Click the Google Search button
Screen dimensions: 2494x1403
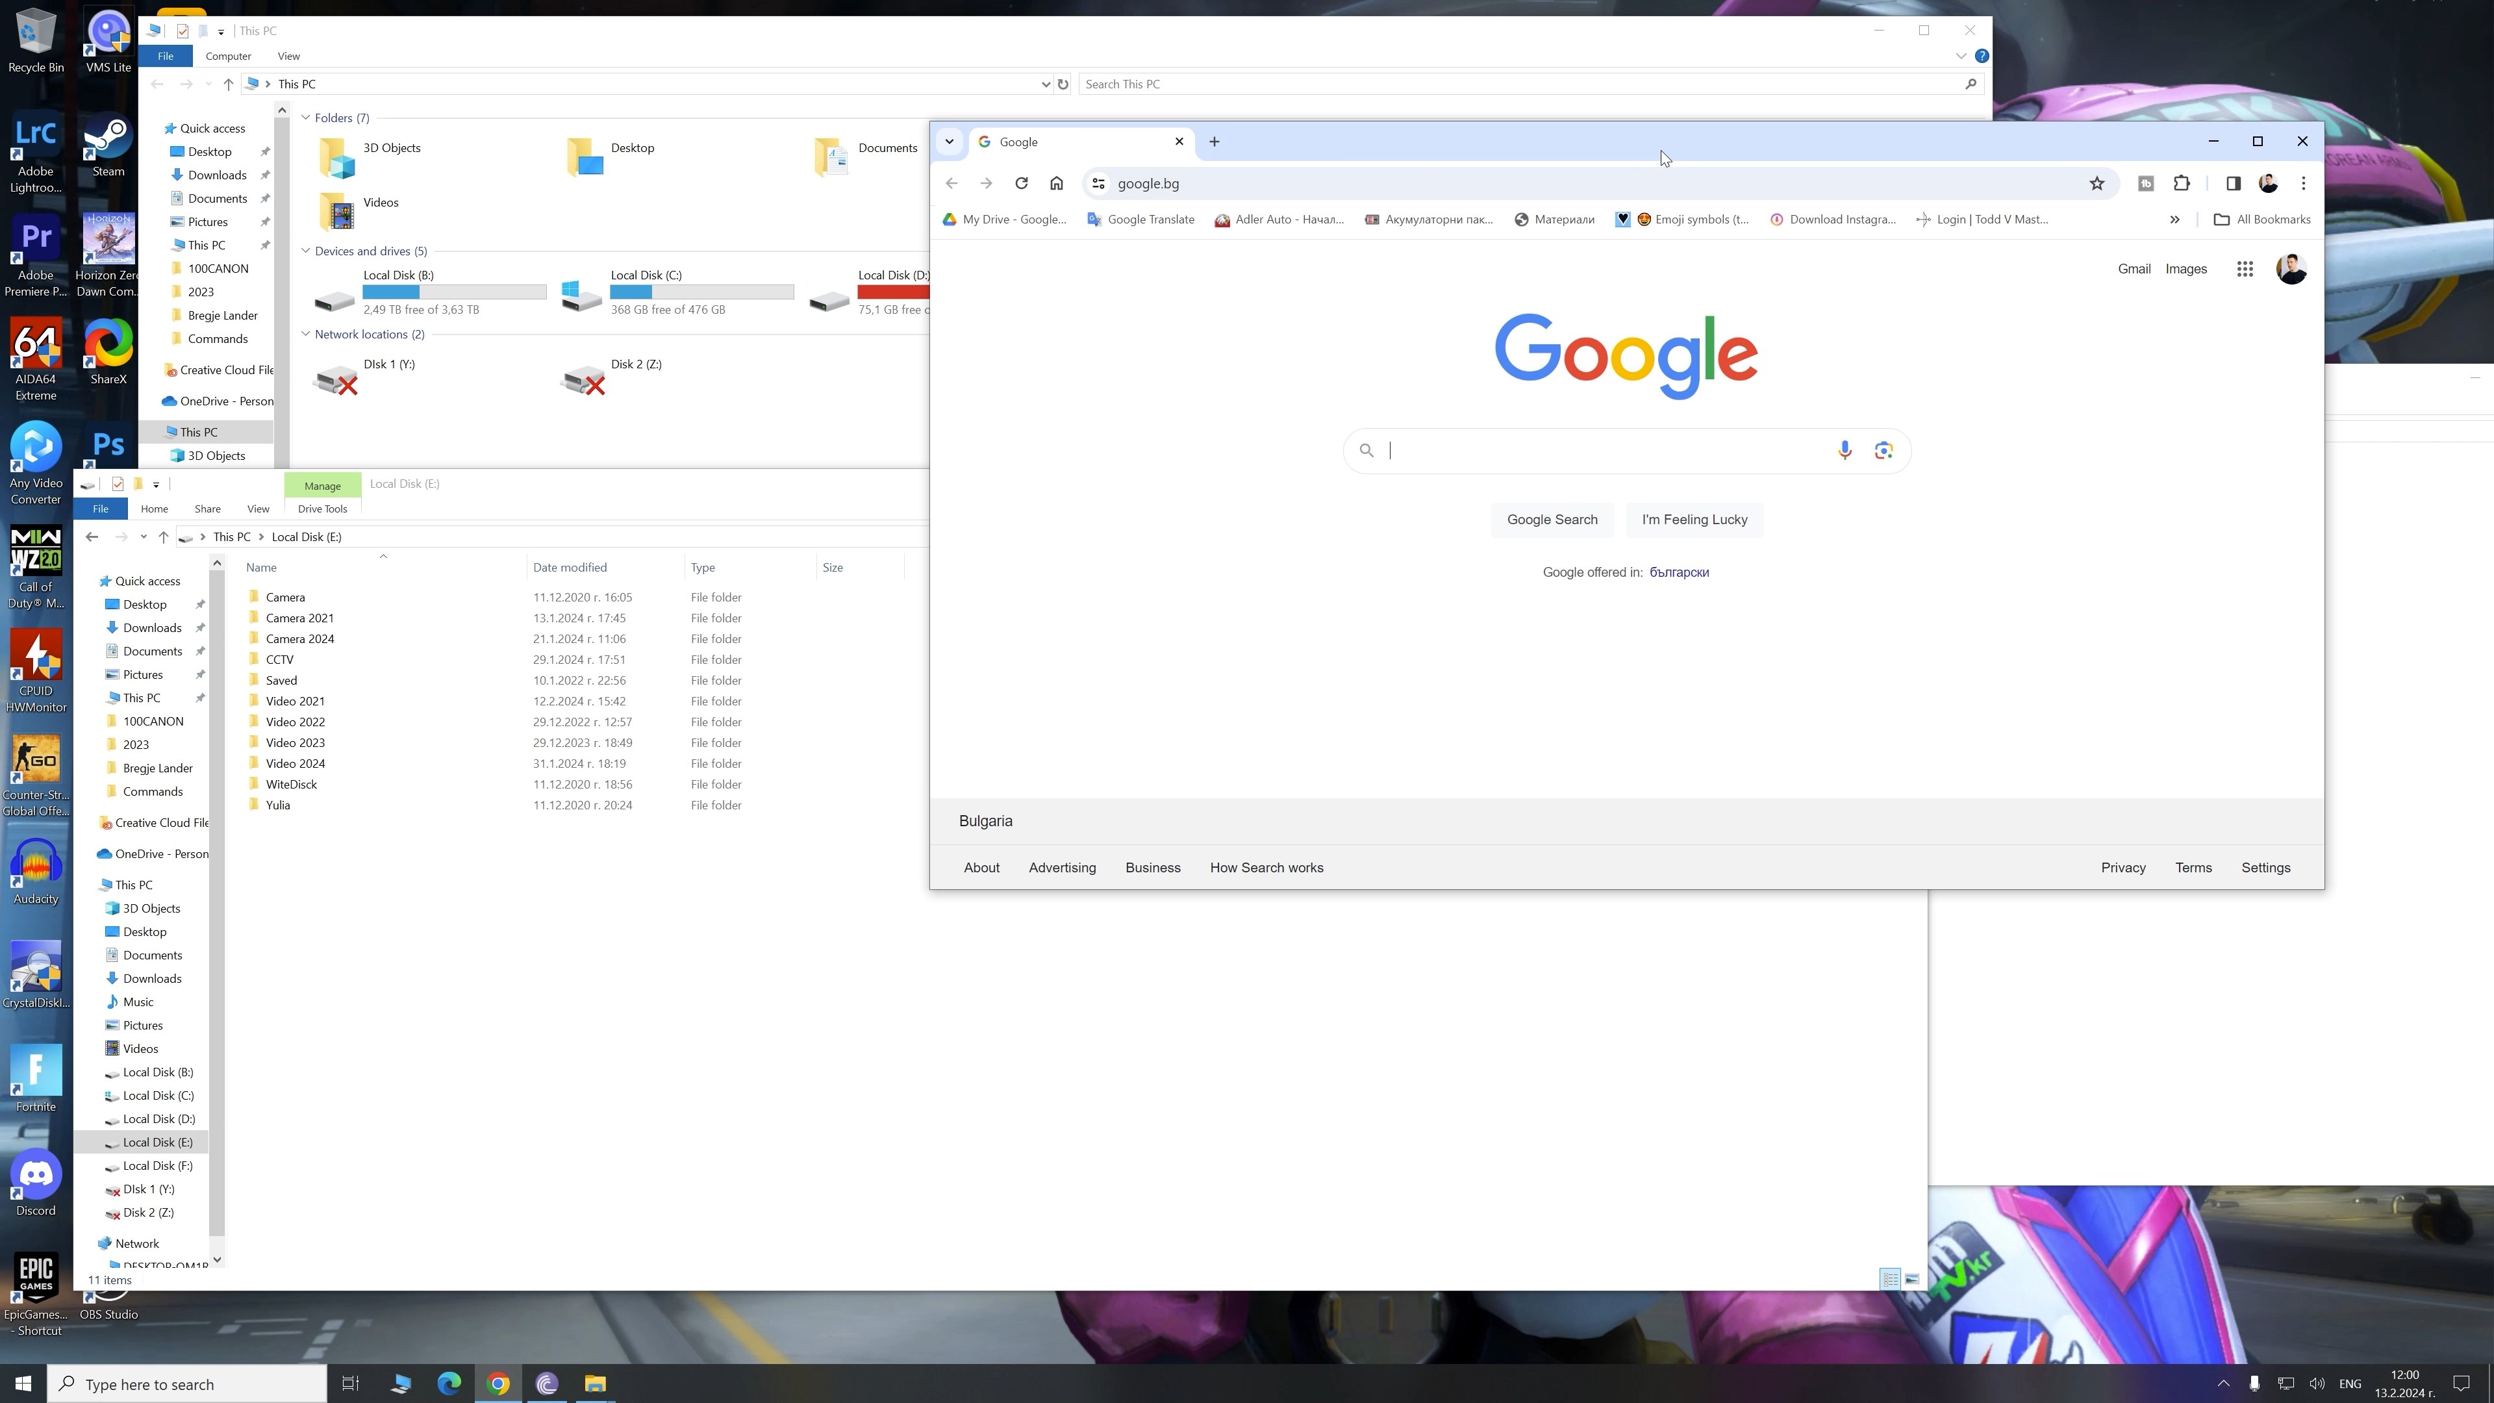[1552, 520]
